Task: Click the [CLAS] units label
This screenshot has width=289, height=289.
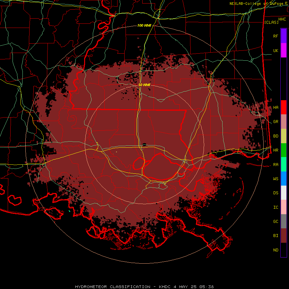Action: (271, 22)
